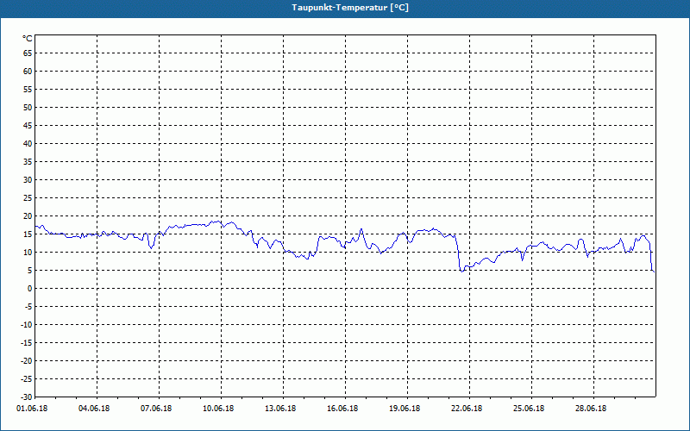Click the 25.06.18 date label
Image resolution: width=690 pixels, height=431 pixels.
click(529, 408)
